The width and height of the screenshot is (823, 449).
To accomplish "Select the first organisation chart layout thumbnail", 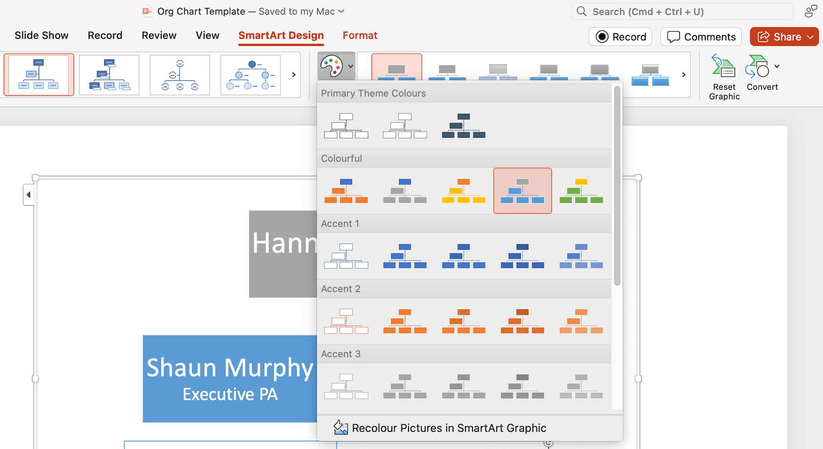I will 39,75.
